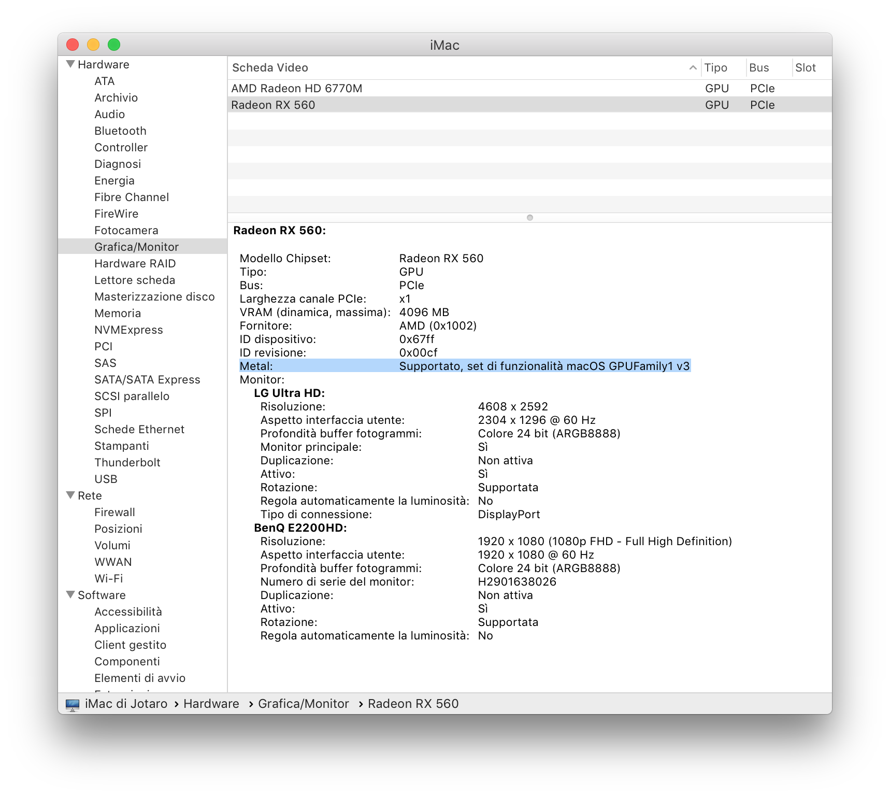Screen dimensions: 890x797
Task: Select Controller in the sidebar
Action: click(x=121, y=148)
